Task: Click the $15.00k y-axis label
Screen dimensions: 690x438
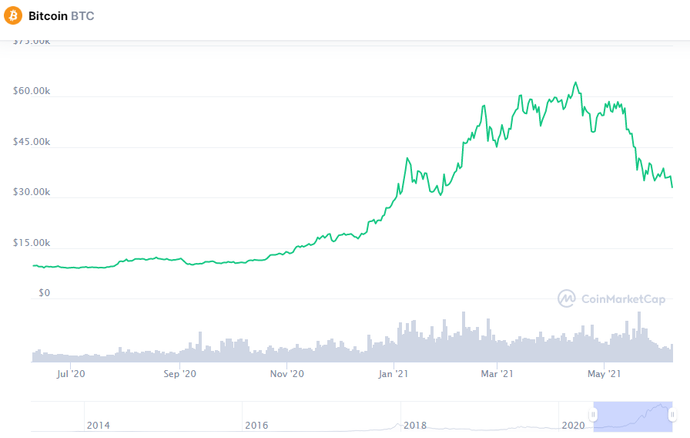Action: 32,242
